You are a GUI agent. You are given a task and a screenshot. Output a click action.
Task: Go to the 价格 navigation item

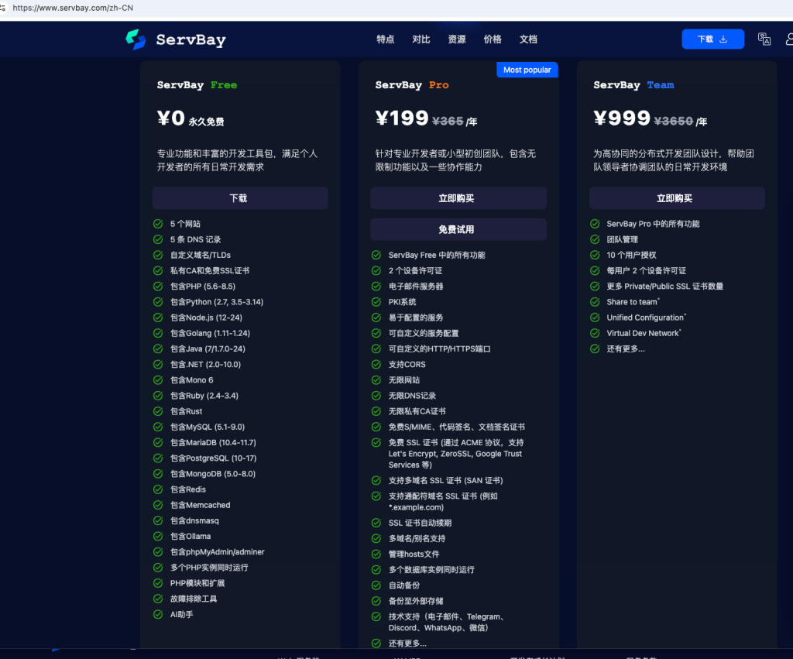pyautogui.click(x=492, y=39)
